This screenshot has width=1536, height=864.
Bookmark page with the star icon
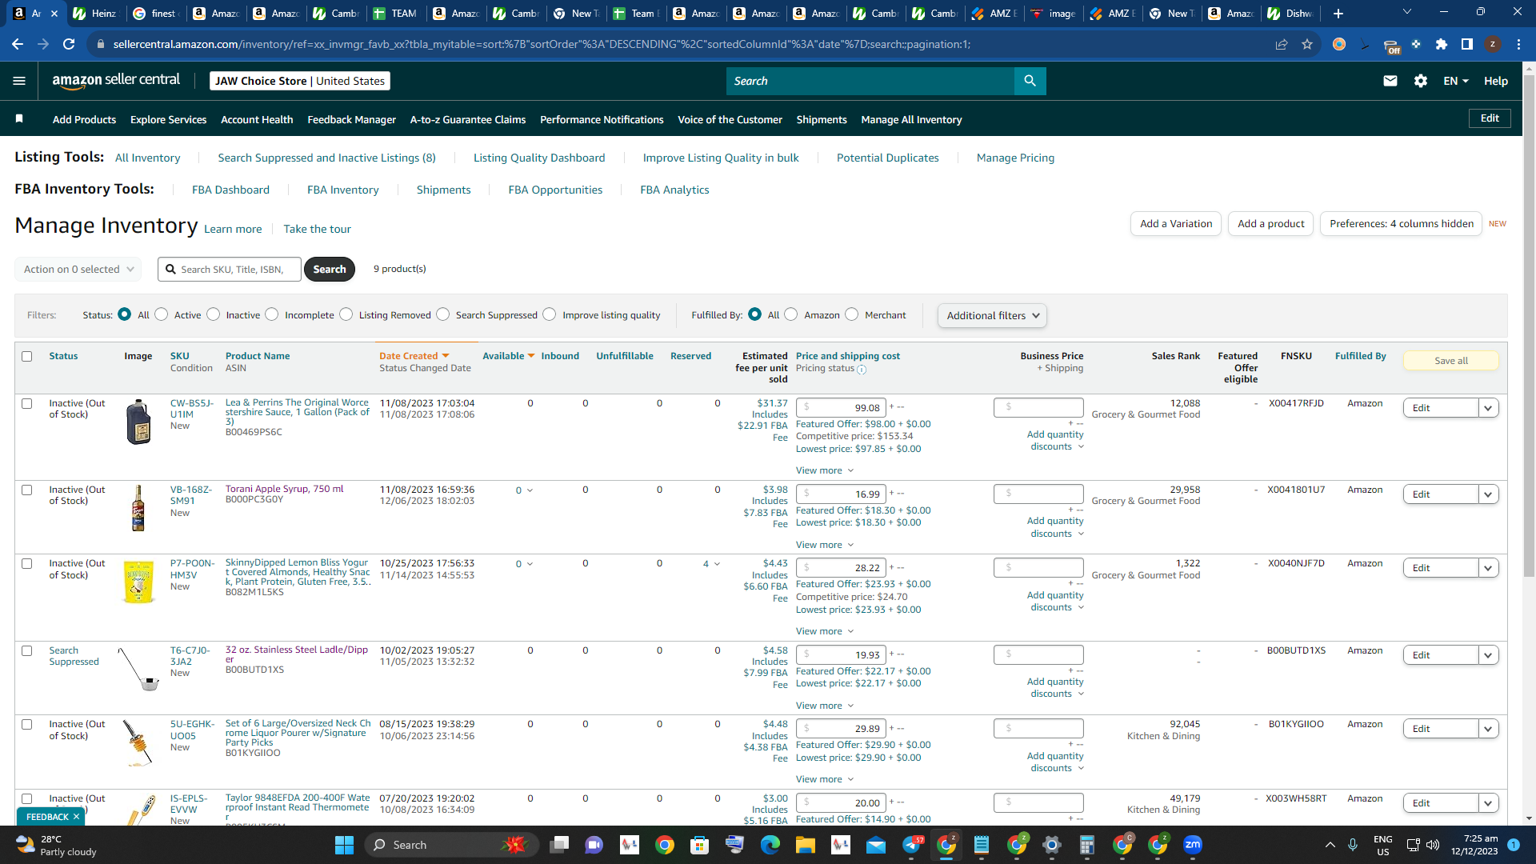[x=1307, y=44]
